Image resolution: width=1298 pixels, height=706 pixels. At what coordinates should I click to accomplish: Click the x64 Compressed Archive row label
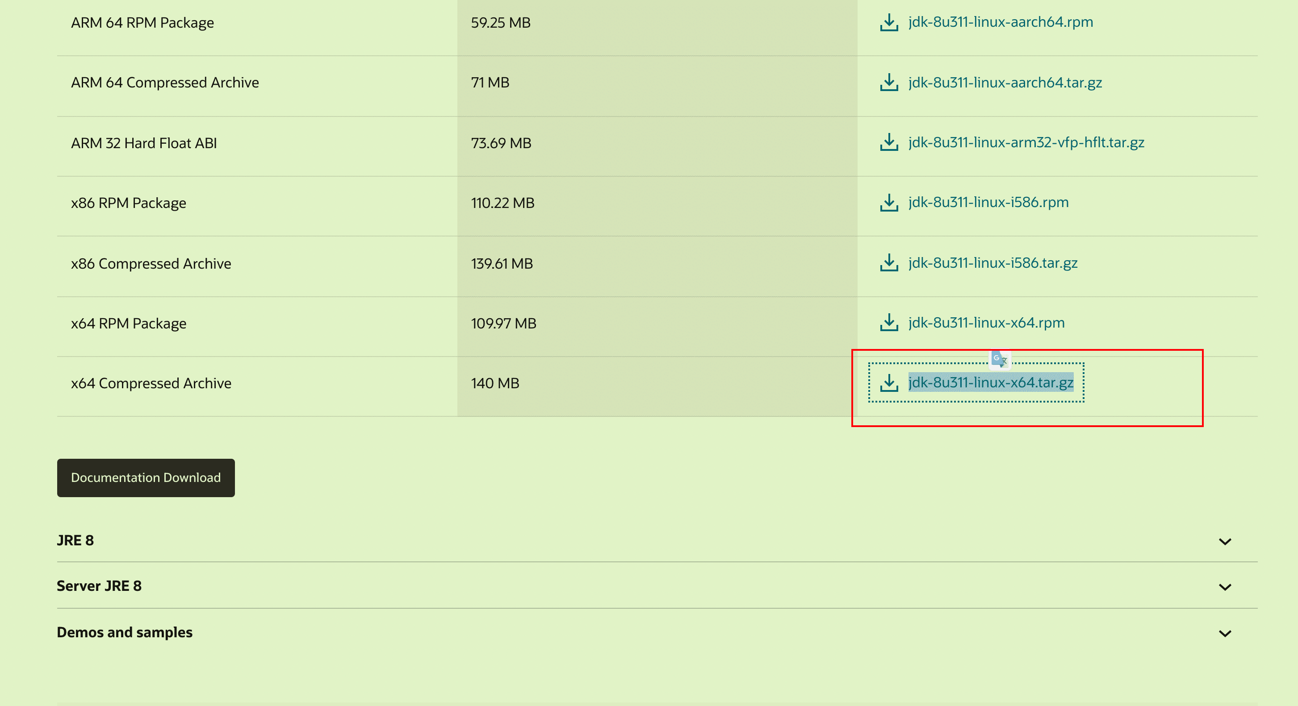pos(151,383)
